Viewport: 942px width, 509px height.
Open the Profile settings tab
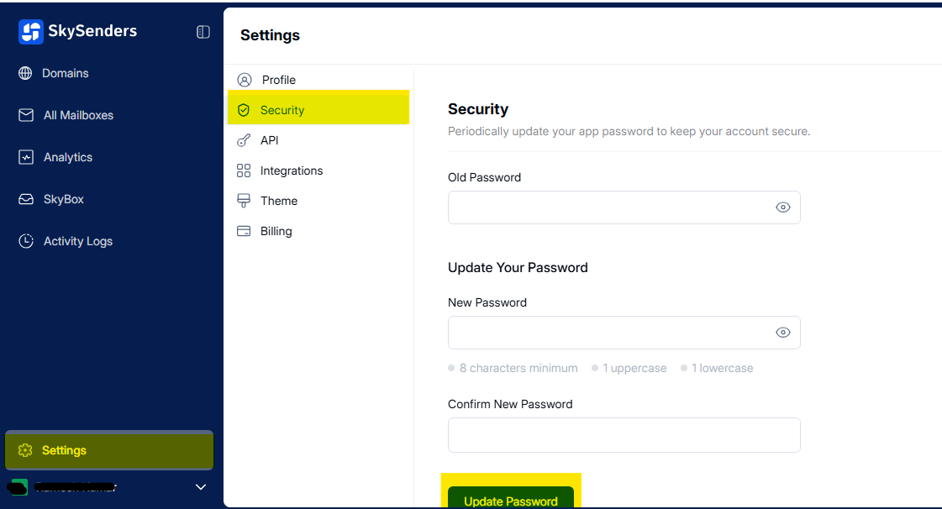[278, 80]
